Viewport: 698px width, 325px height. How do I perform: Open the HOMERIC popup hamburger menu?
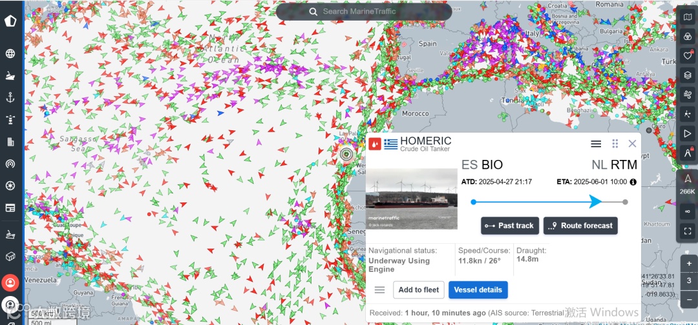(x=596, y=144)
